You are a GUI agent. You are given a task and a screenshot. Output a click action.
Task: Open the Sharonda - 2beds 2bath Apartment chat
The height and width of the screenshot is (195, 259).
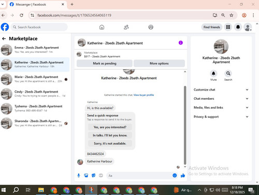35,123
